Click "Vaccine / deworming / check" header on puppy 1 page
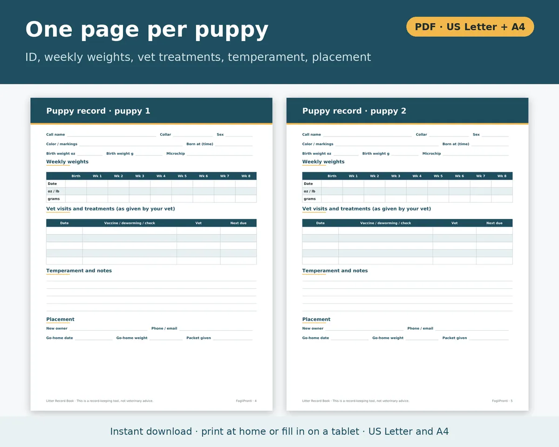The width and height of the screenshot is (559, 447). (130, 223)
